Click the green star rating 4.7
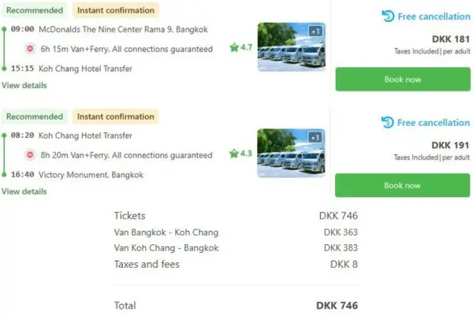Screen dimensions: 473x315 [x=240, y=47]
